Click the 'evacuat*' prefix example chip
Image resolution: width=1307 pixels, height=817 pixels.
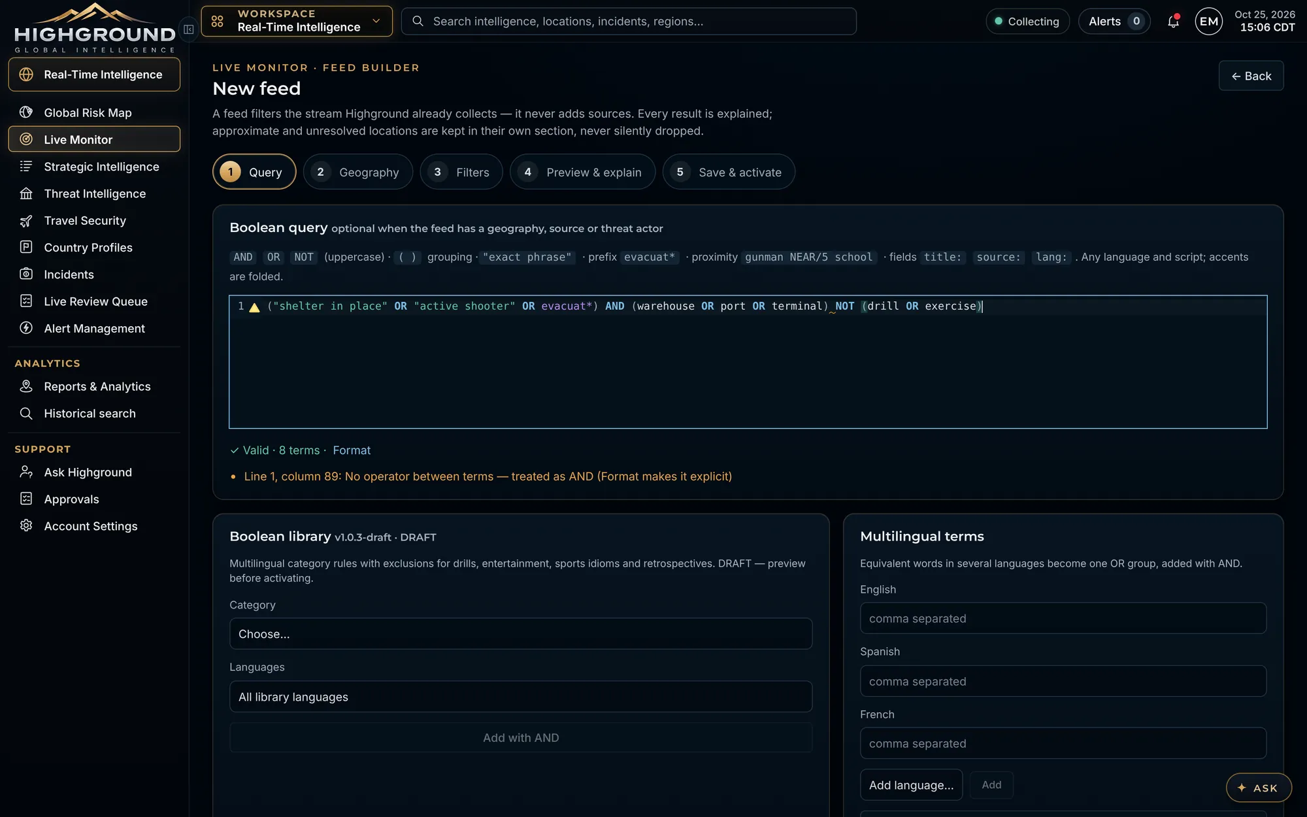(x=650, y=257)
